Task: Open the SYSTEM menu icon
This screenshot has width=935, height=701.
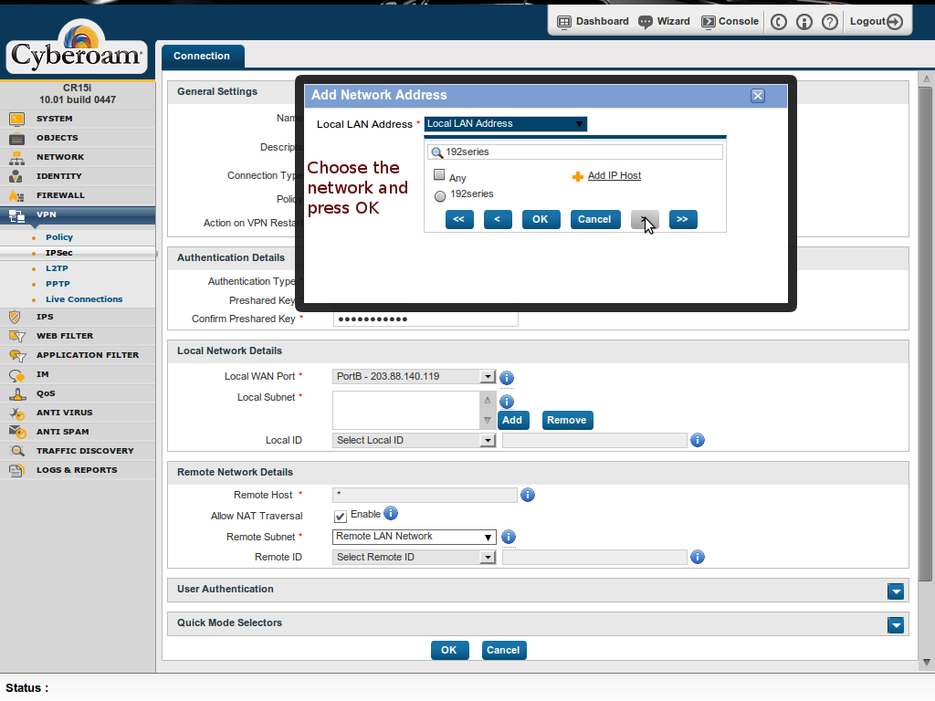Action: pos(16,119)
